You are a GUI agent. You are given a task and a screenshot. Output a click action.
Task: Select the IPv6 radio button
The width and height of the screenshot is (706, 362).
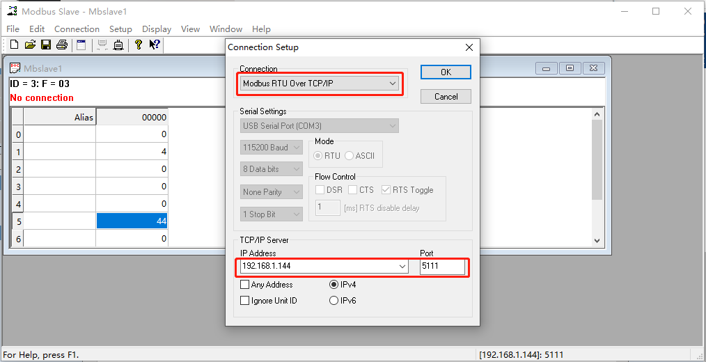(334, 301)
